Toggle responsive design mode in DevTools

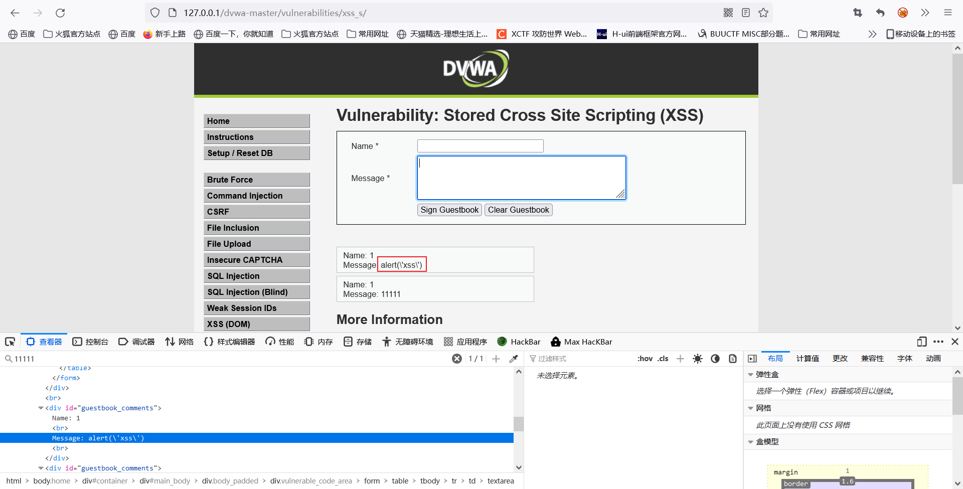[x=922, y=342]
